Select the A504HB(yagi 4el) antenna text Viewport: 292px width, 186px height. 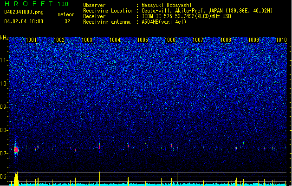164,22
